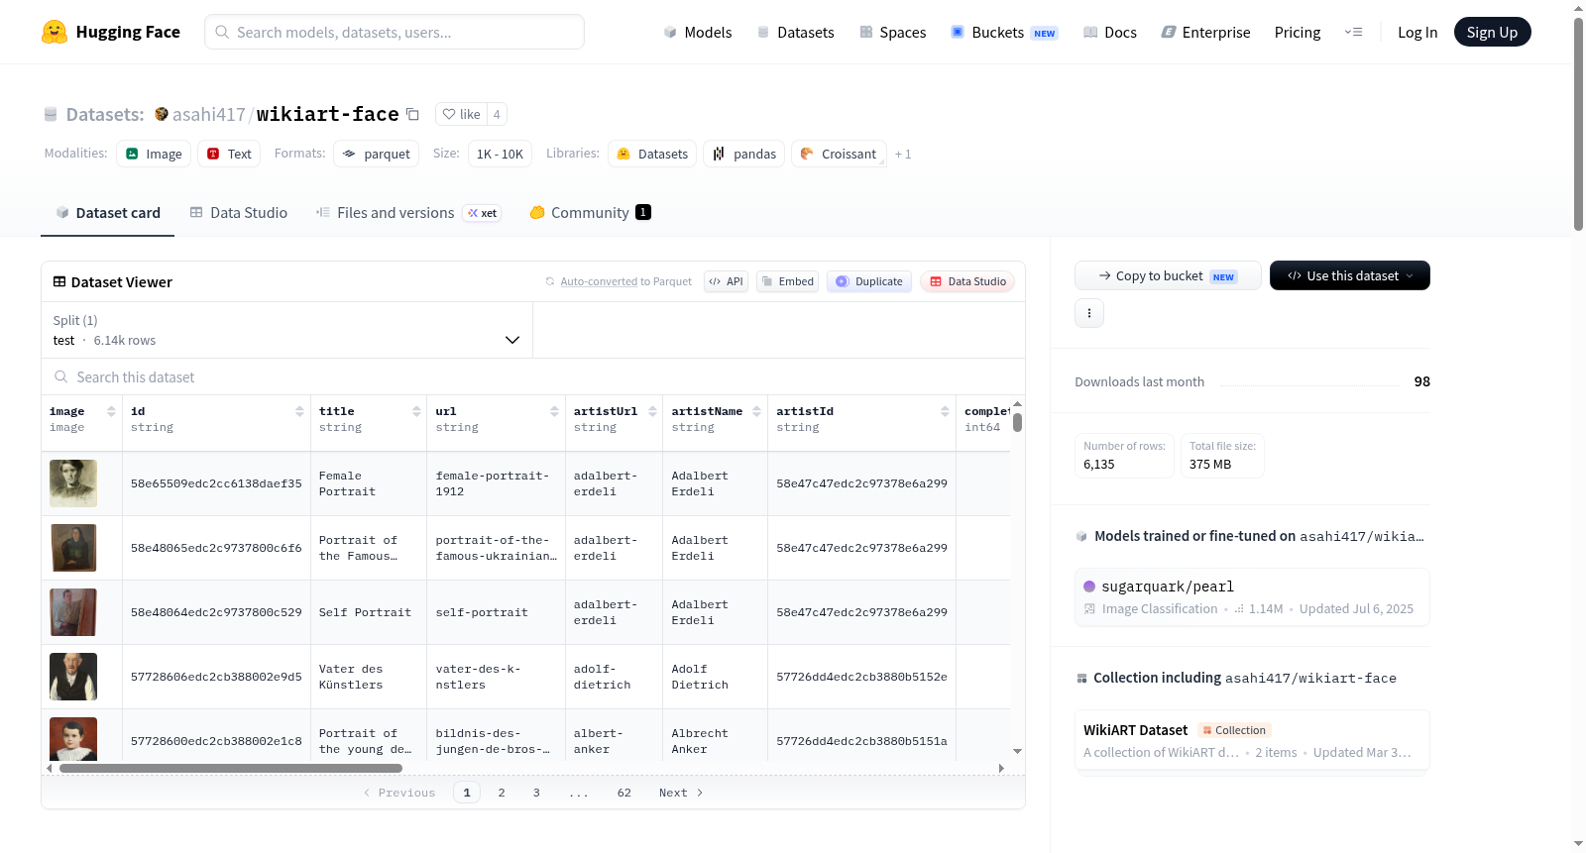Show additional libraries via +1

click(903, 155)
